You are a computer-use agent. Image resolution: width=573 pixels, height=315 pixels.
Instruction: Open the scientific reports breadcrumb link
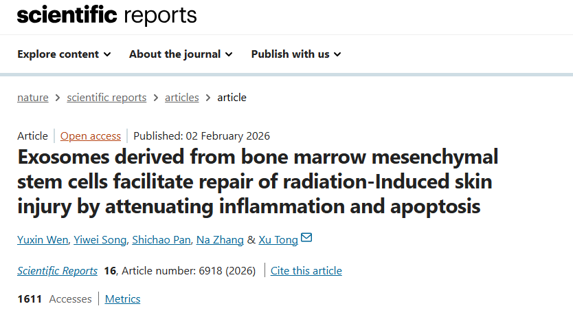coord(106,98)
